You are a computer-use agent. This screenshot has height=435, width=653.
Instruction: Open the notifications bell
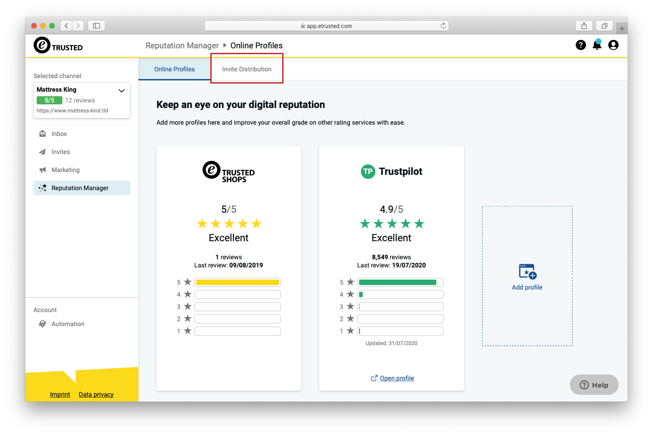(597, 45)
